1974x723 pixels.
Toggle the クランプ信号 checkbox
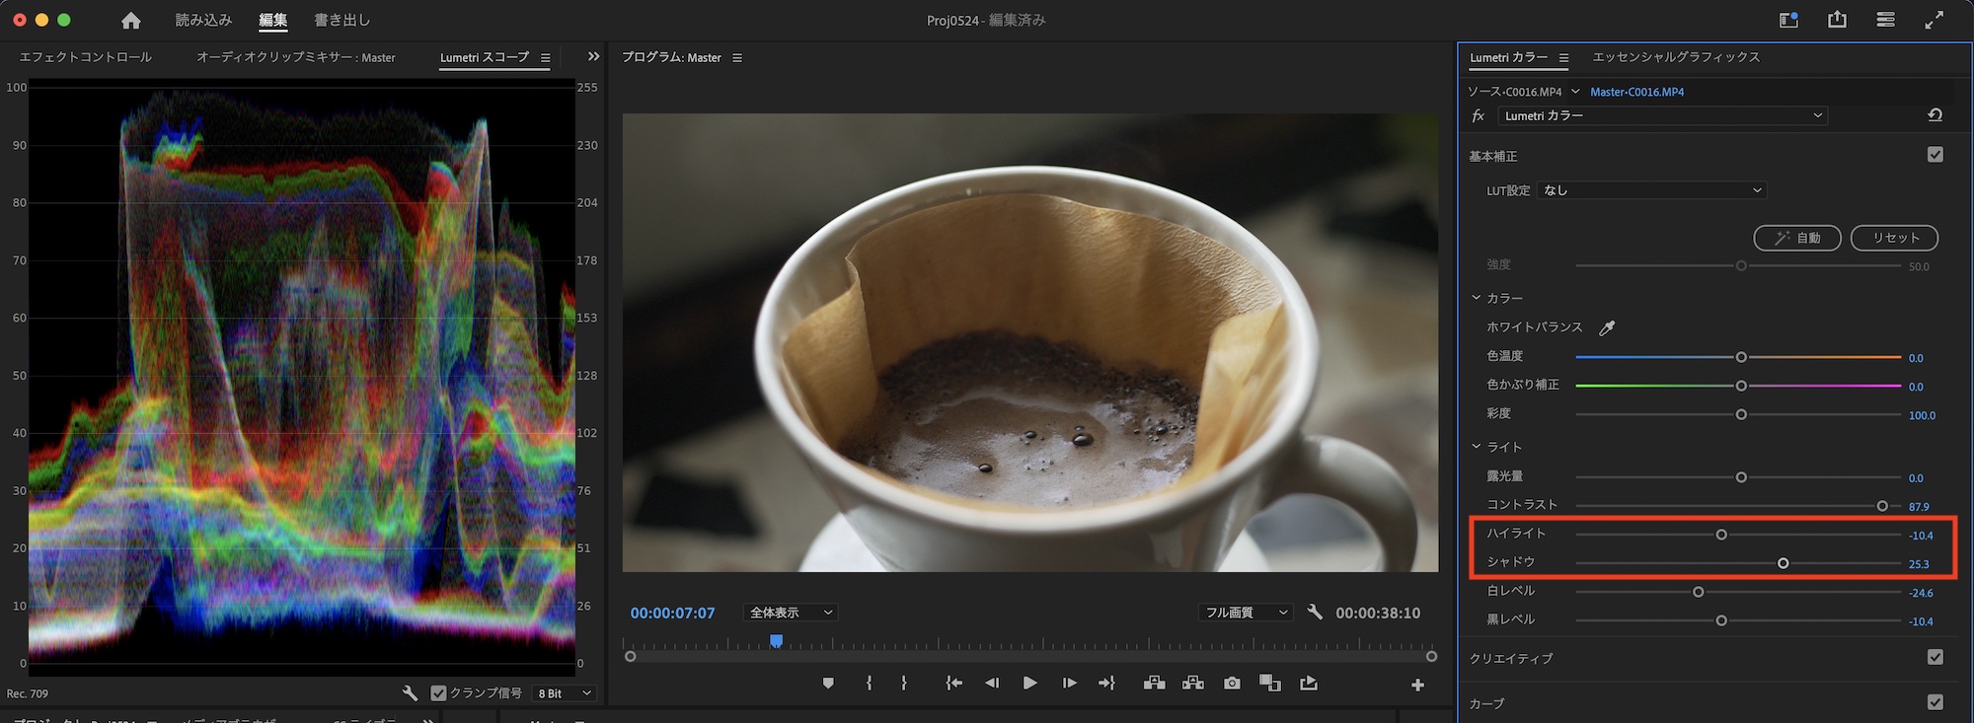click(x=439, y=693)
